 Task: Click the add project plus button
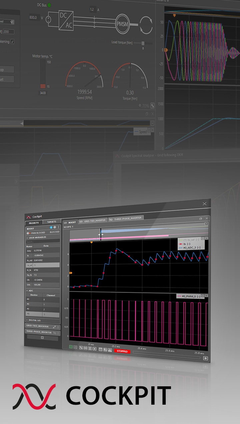42,338
